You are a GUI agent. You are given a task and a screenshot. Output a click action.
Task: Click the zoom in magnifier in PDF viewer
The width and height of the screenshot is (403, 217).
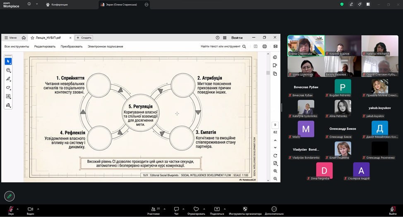(275, 171)
